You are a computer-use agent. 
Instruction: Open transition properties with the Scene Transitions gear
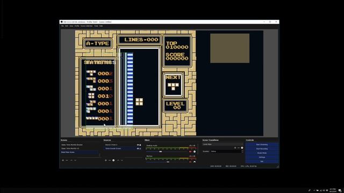click(x=242, y=148)
